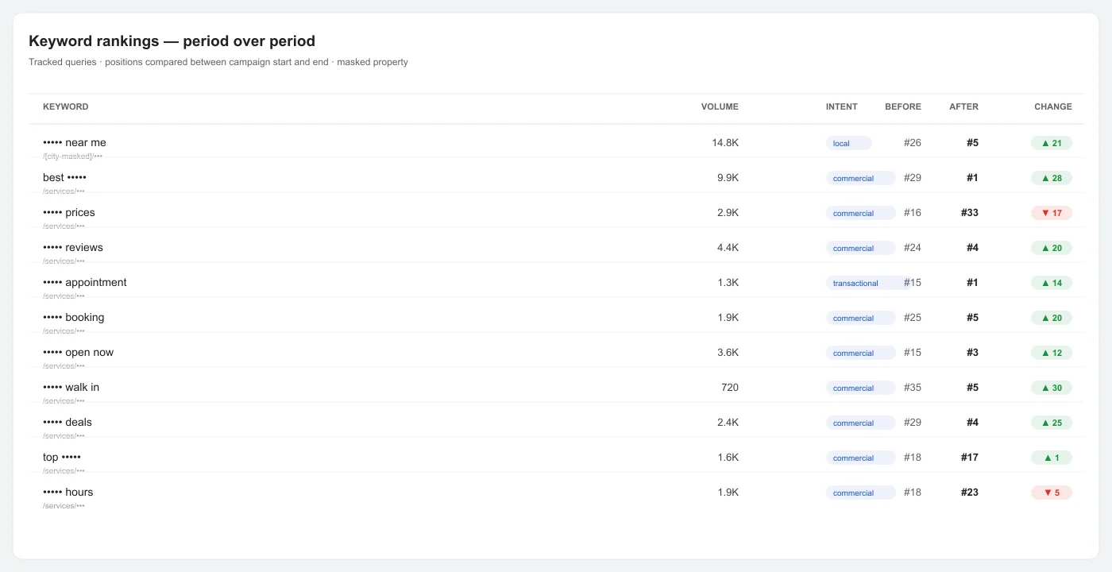
Task: Click the 720 volume value
Action: [x=730, y=388]
